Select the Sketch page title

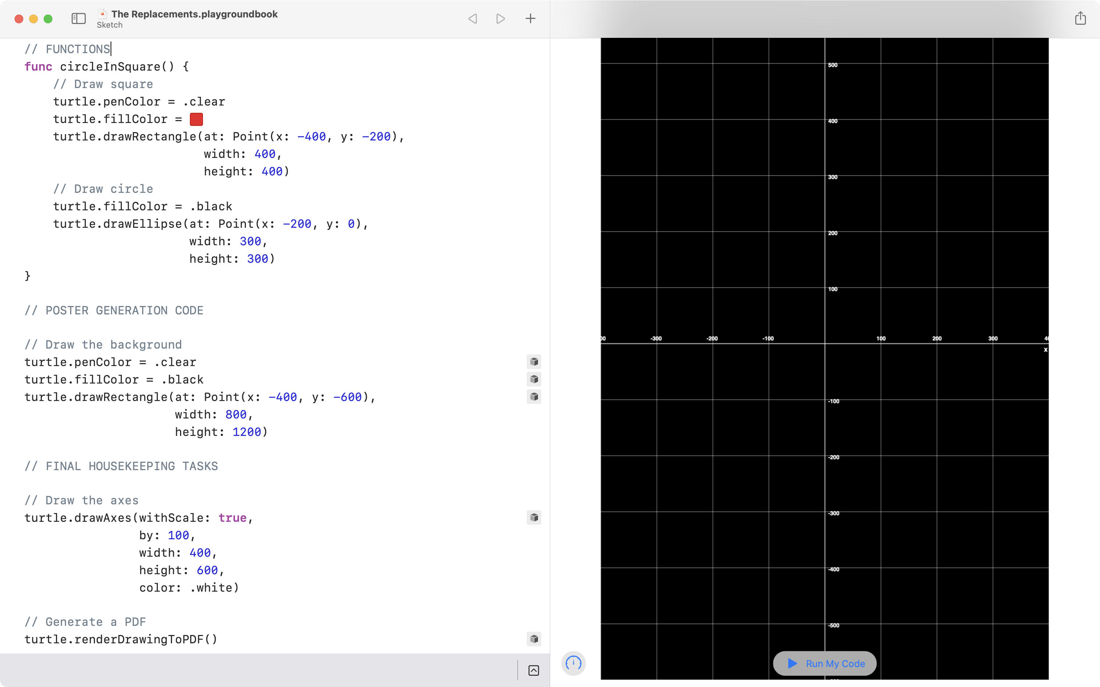109,25
